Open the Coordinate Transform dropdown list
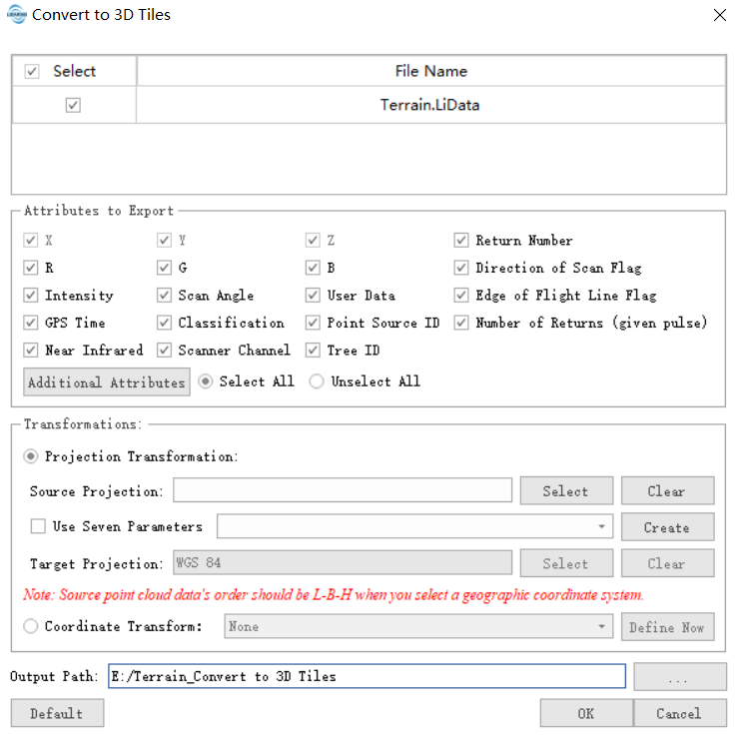The height and width of the screenshot is (738, 738). 601,627
